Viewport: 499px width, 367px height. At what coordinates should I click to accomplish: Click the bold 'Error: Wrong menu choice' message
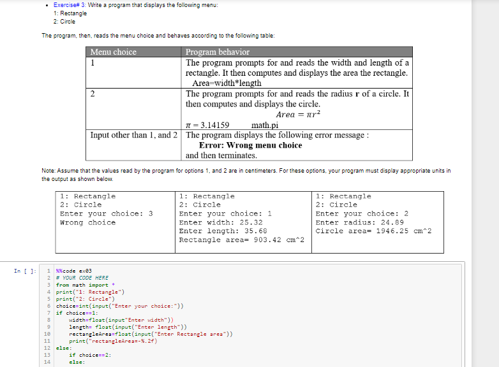[x=250, y=145]
